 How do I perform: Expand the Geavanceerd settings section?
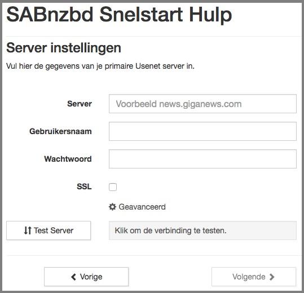point(137,207)
